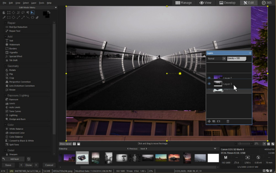This screenshot has width=276, height=173.
Task: Activate the highlighted Move tool
Action: pyautogui.click(x=33, y=13)
